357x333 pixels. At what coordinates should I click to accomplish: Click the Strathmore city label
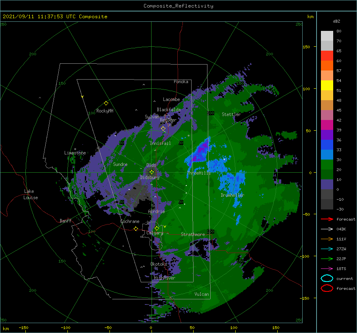click(x=193, y=234)
